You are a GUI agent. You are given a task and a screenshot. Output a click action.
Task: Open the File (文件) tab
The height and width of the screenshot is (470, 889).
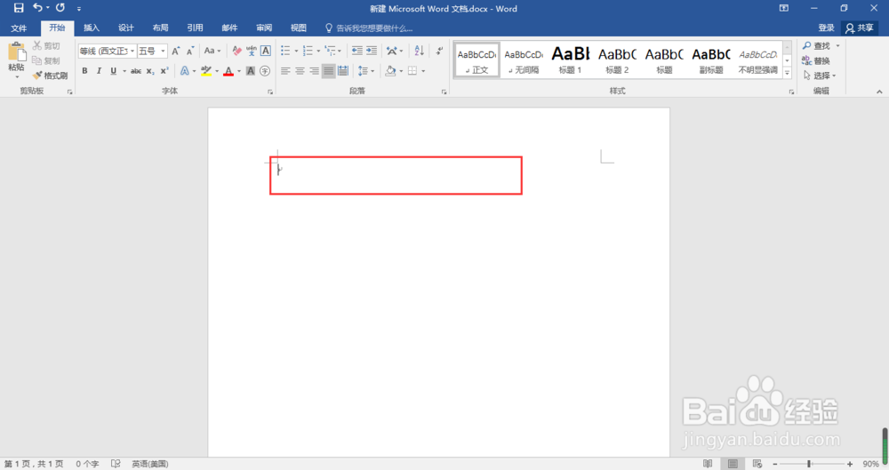tap(19, 28)
